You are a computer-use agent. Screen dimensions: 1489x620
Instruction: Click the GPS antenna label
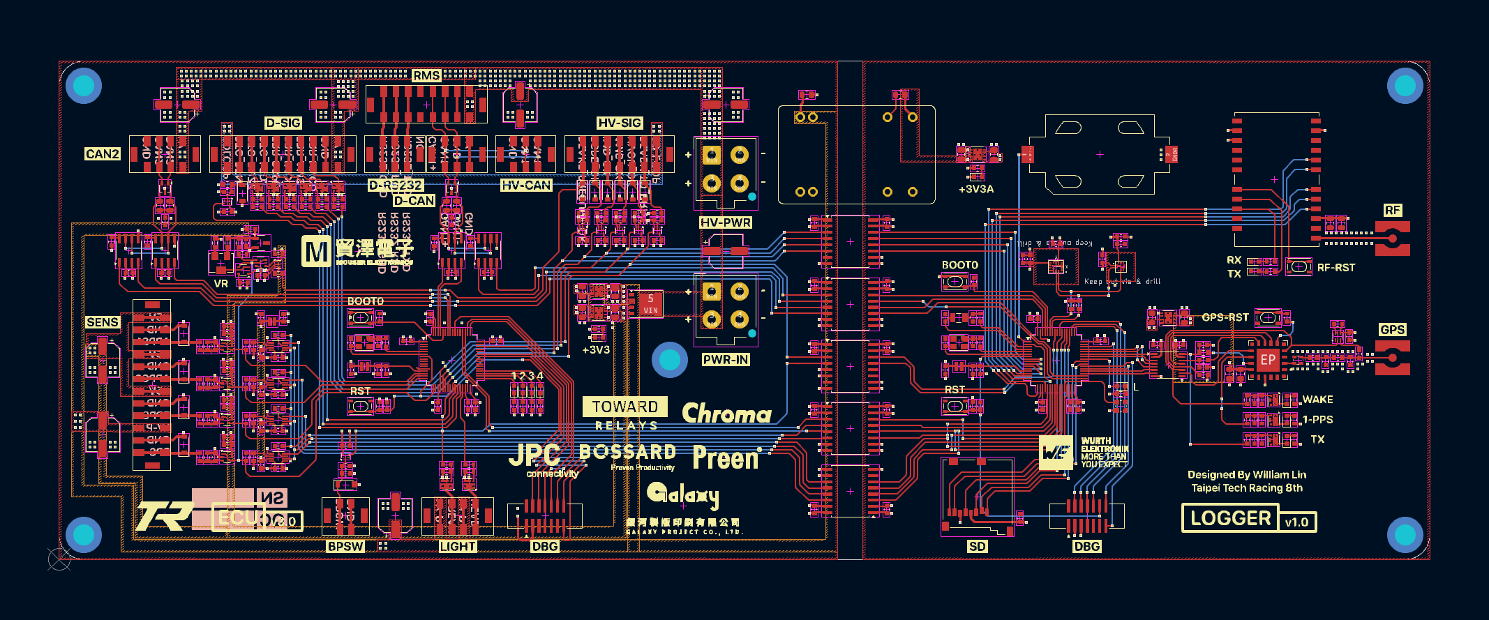(1392, 330)
